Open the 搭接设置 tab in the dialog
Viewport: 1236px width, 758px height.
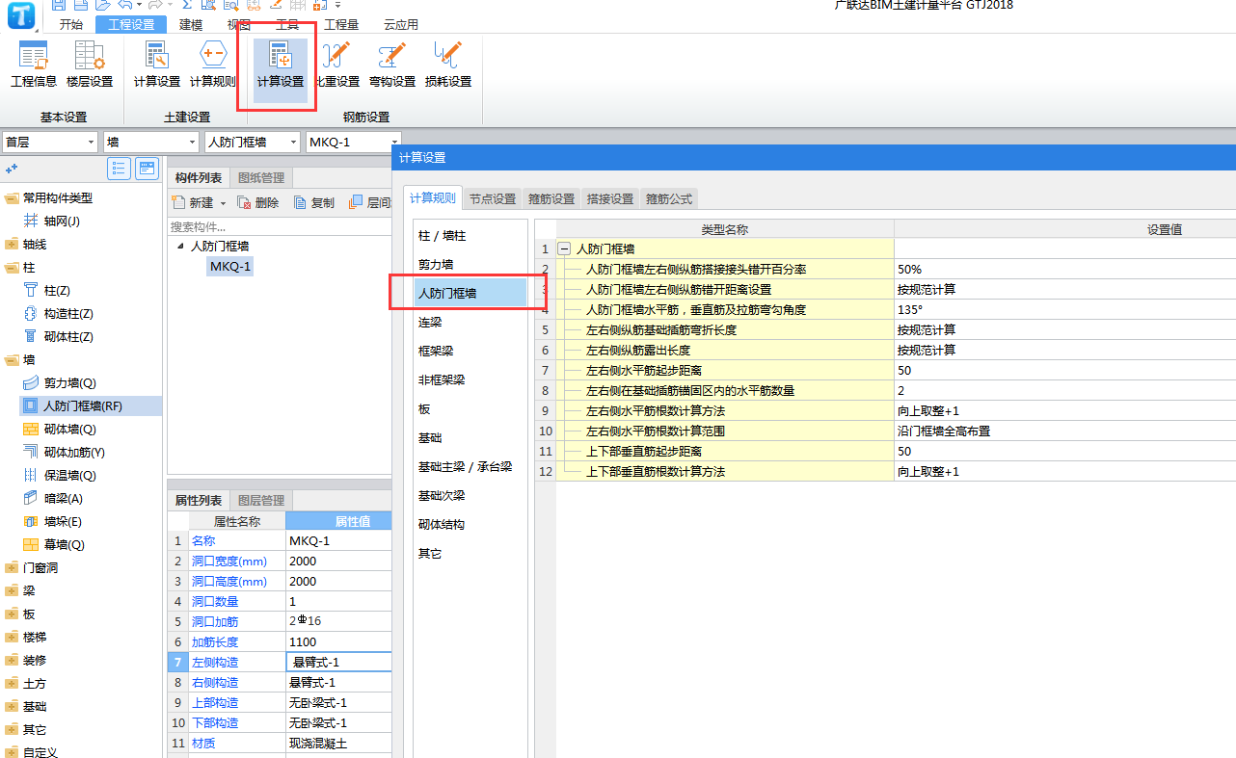pyautogui.click(x=610, y=198)
